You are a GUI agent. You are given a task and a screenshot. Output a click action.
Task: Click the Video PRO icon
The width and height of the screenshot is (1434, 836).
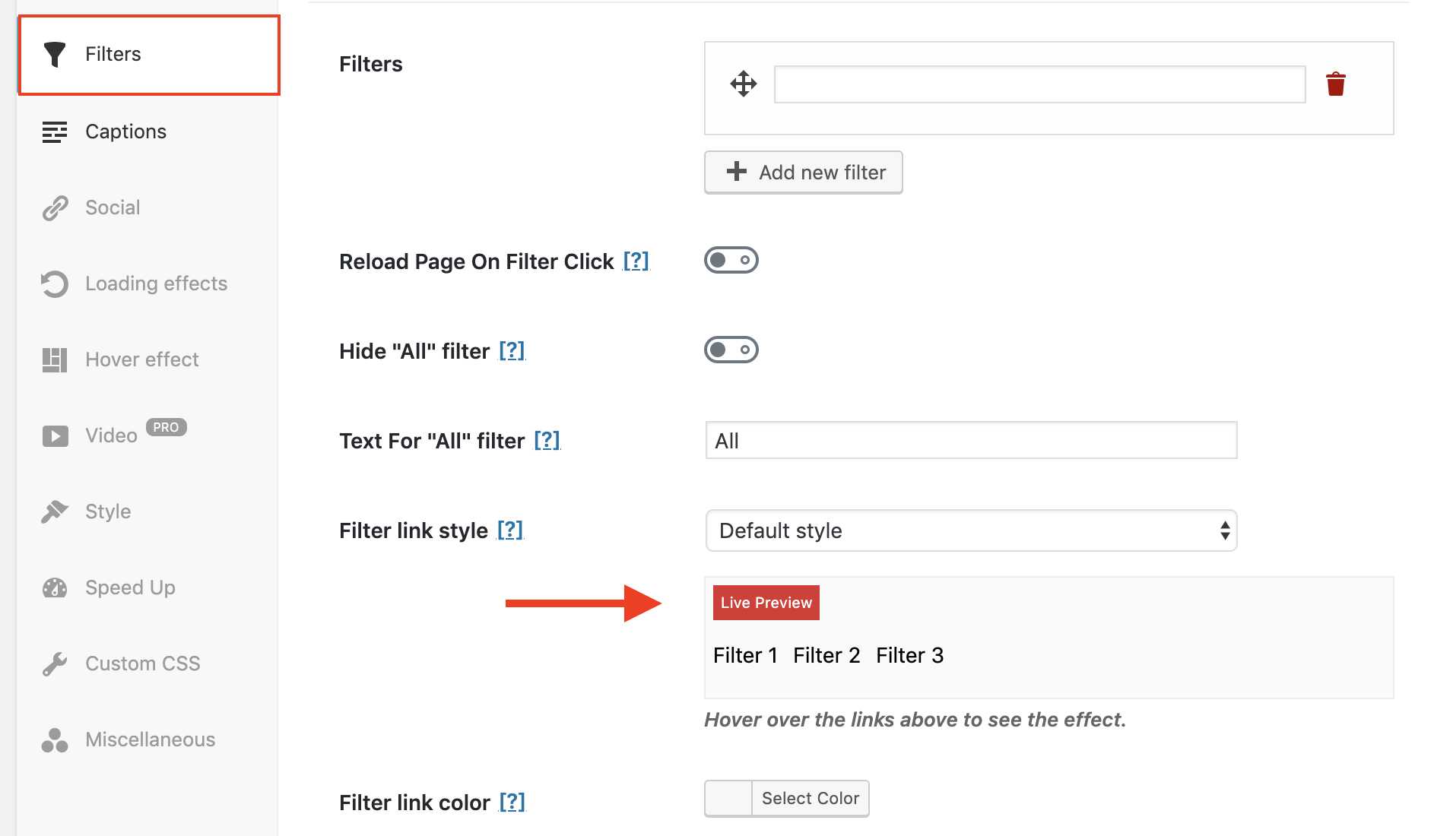pos(55,435)
